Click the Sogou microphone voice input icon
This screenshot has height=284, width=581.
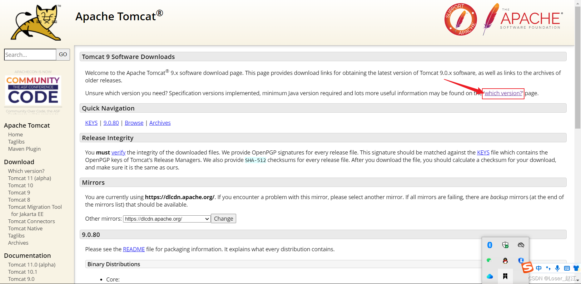(x=557, y=268)
